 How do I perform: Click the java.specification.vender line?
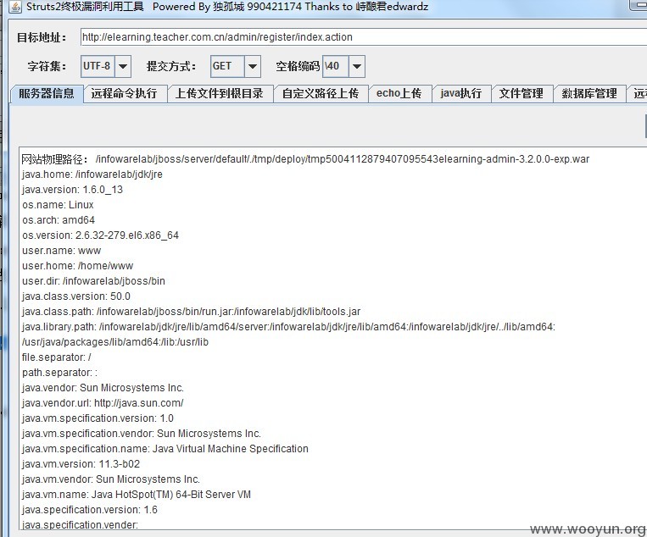click(x=80, y=524)
